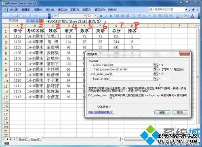Click the Increase Indent toolbar icon
This screenshot has height=147, width=202.
171,16
